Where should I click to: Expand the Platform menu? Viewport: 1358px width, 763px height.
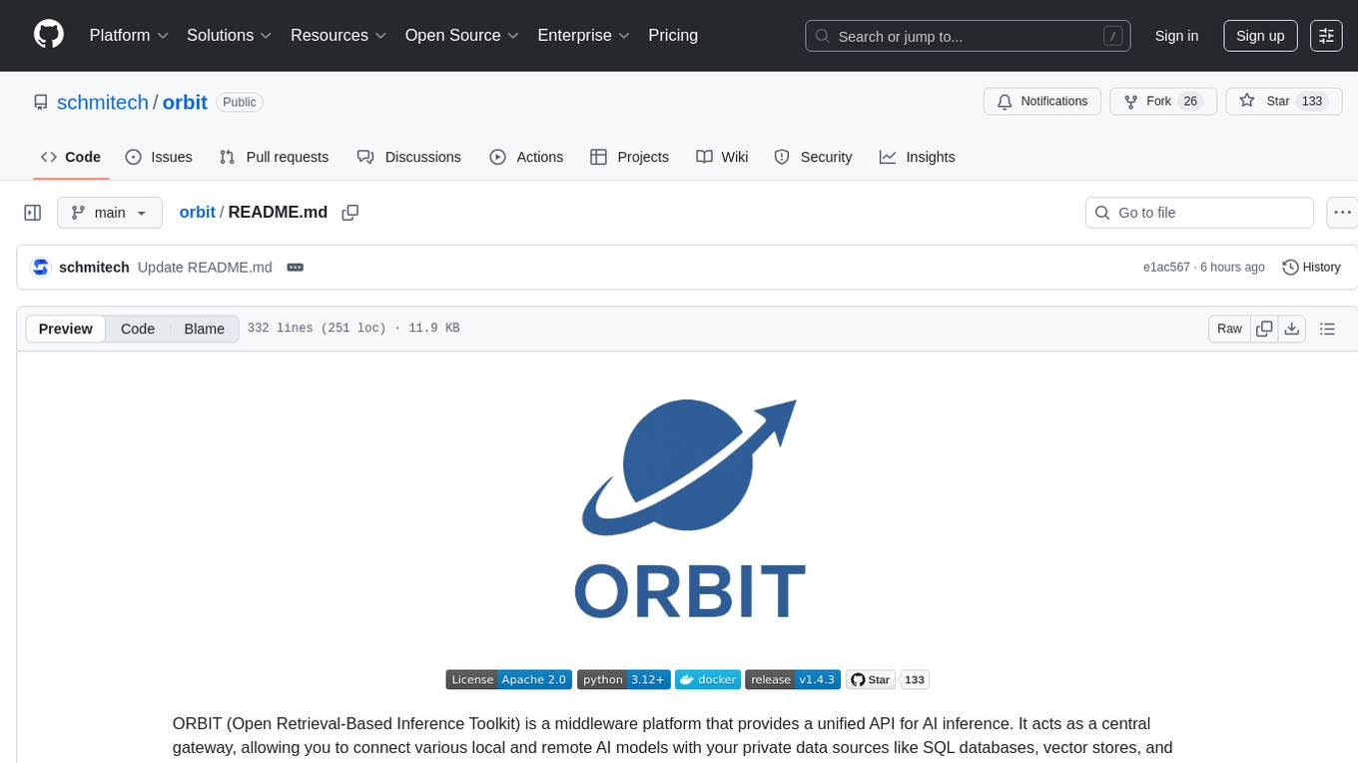[129, 35]
